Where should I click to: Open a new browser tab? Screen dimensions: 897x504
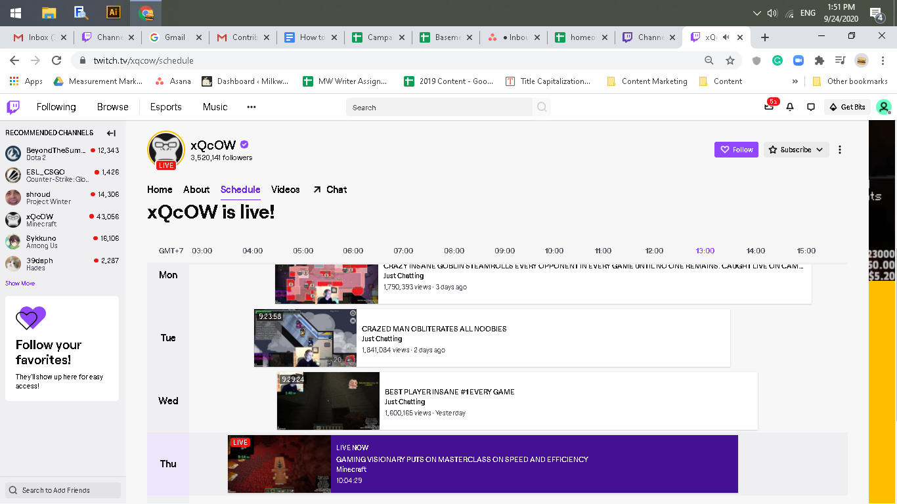pos(764,37)
